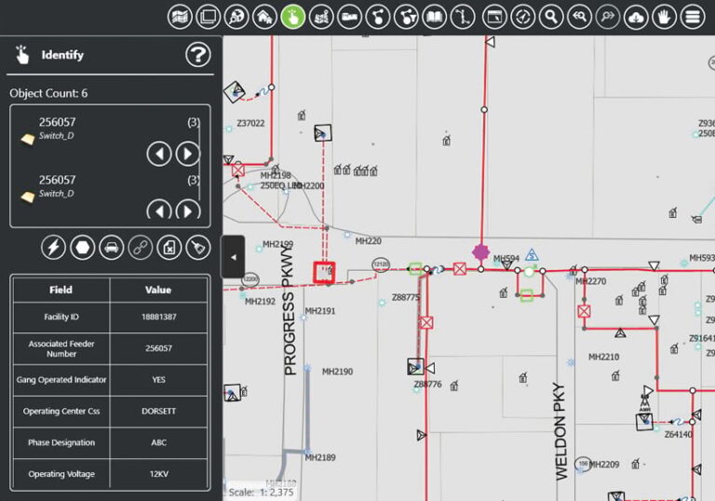Show next item in lower 256057 result
The height and width of the screenshot is (501, 715).
pos(187,210)
